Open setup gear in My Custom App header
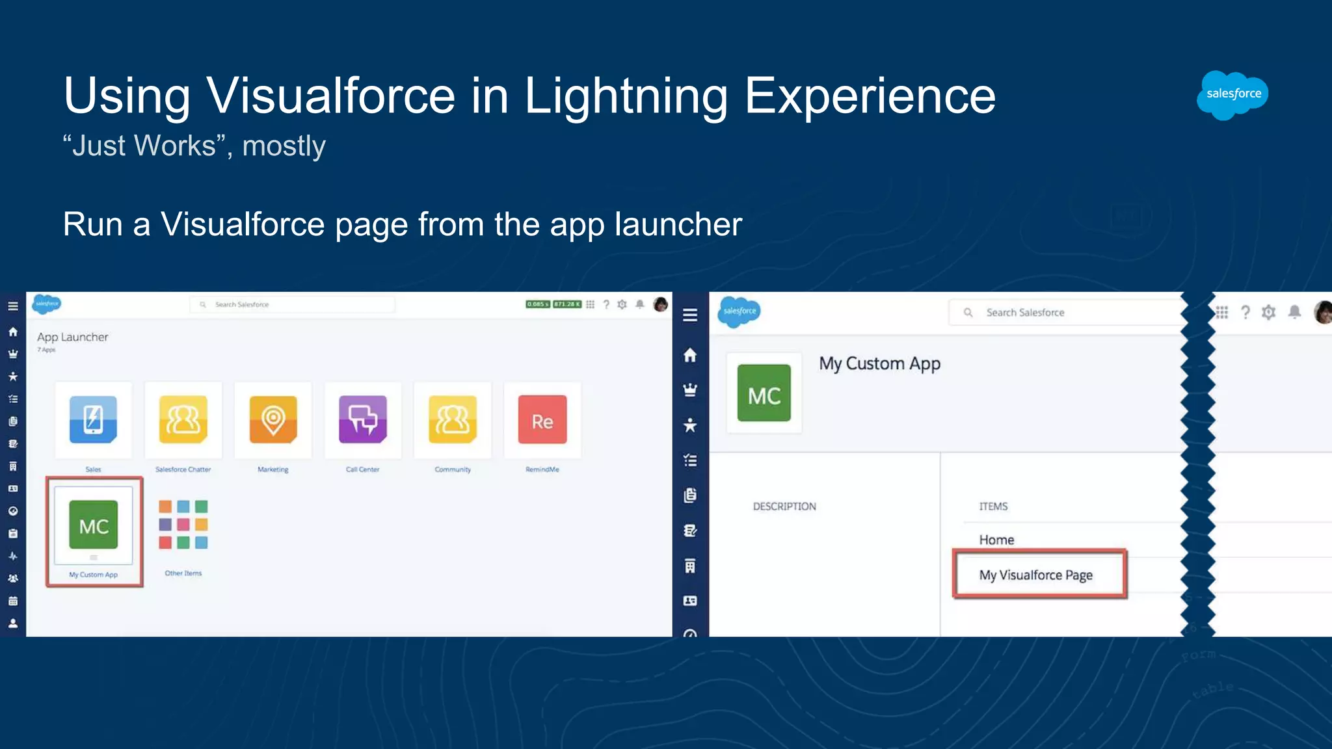Viewport: 1332px width, 749px height. pos(1269,313)
